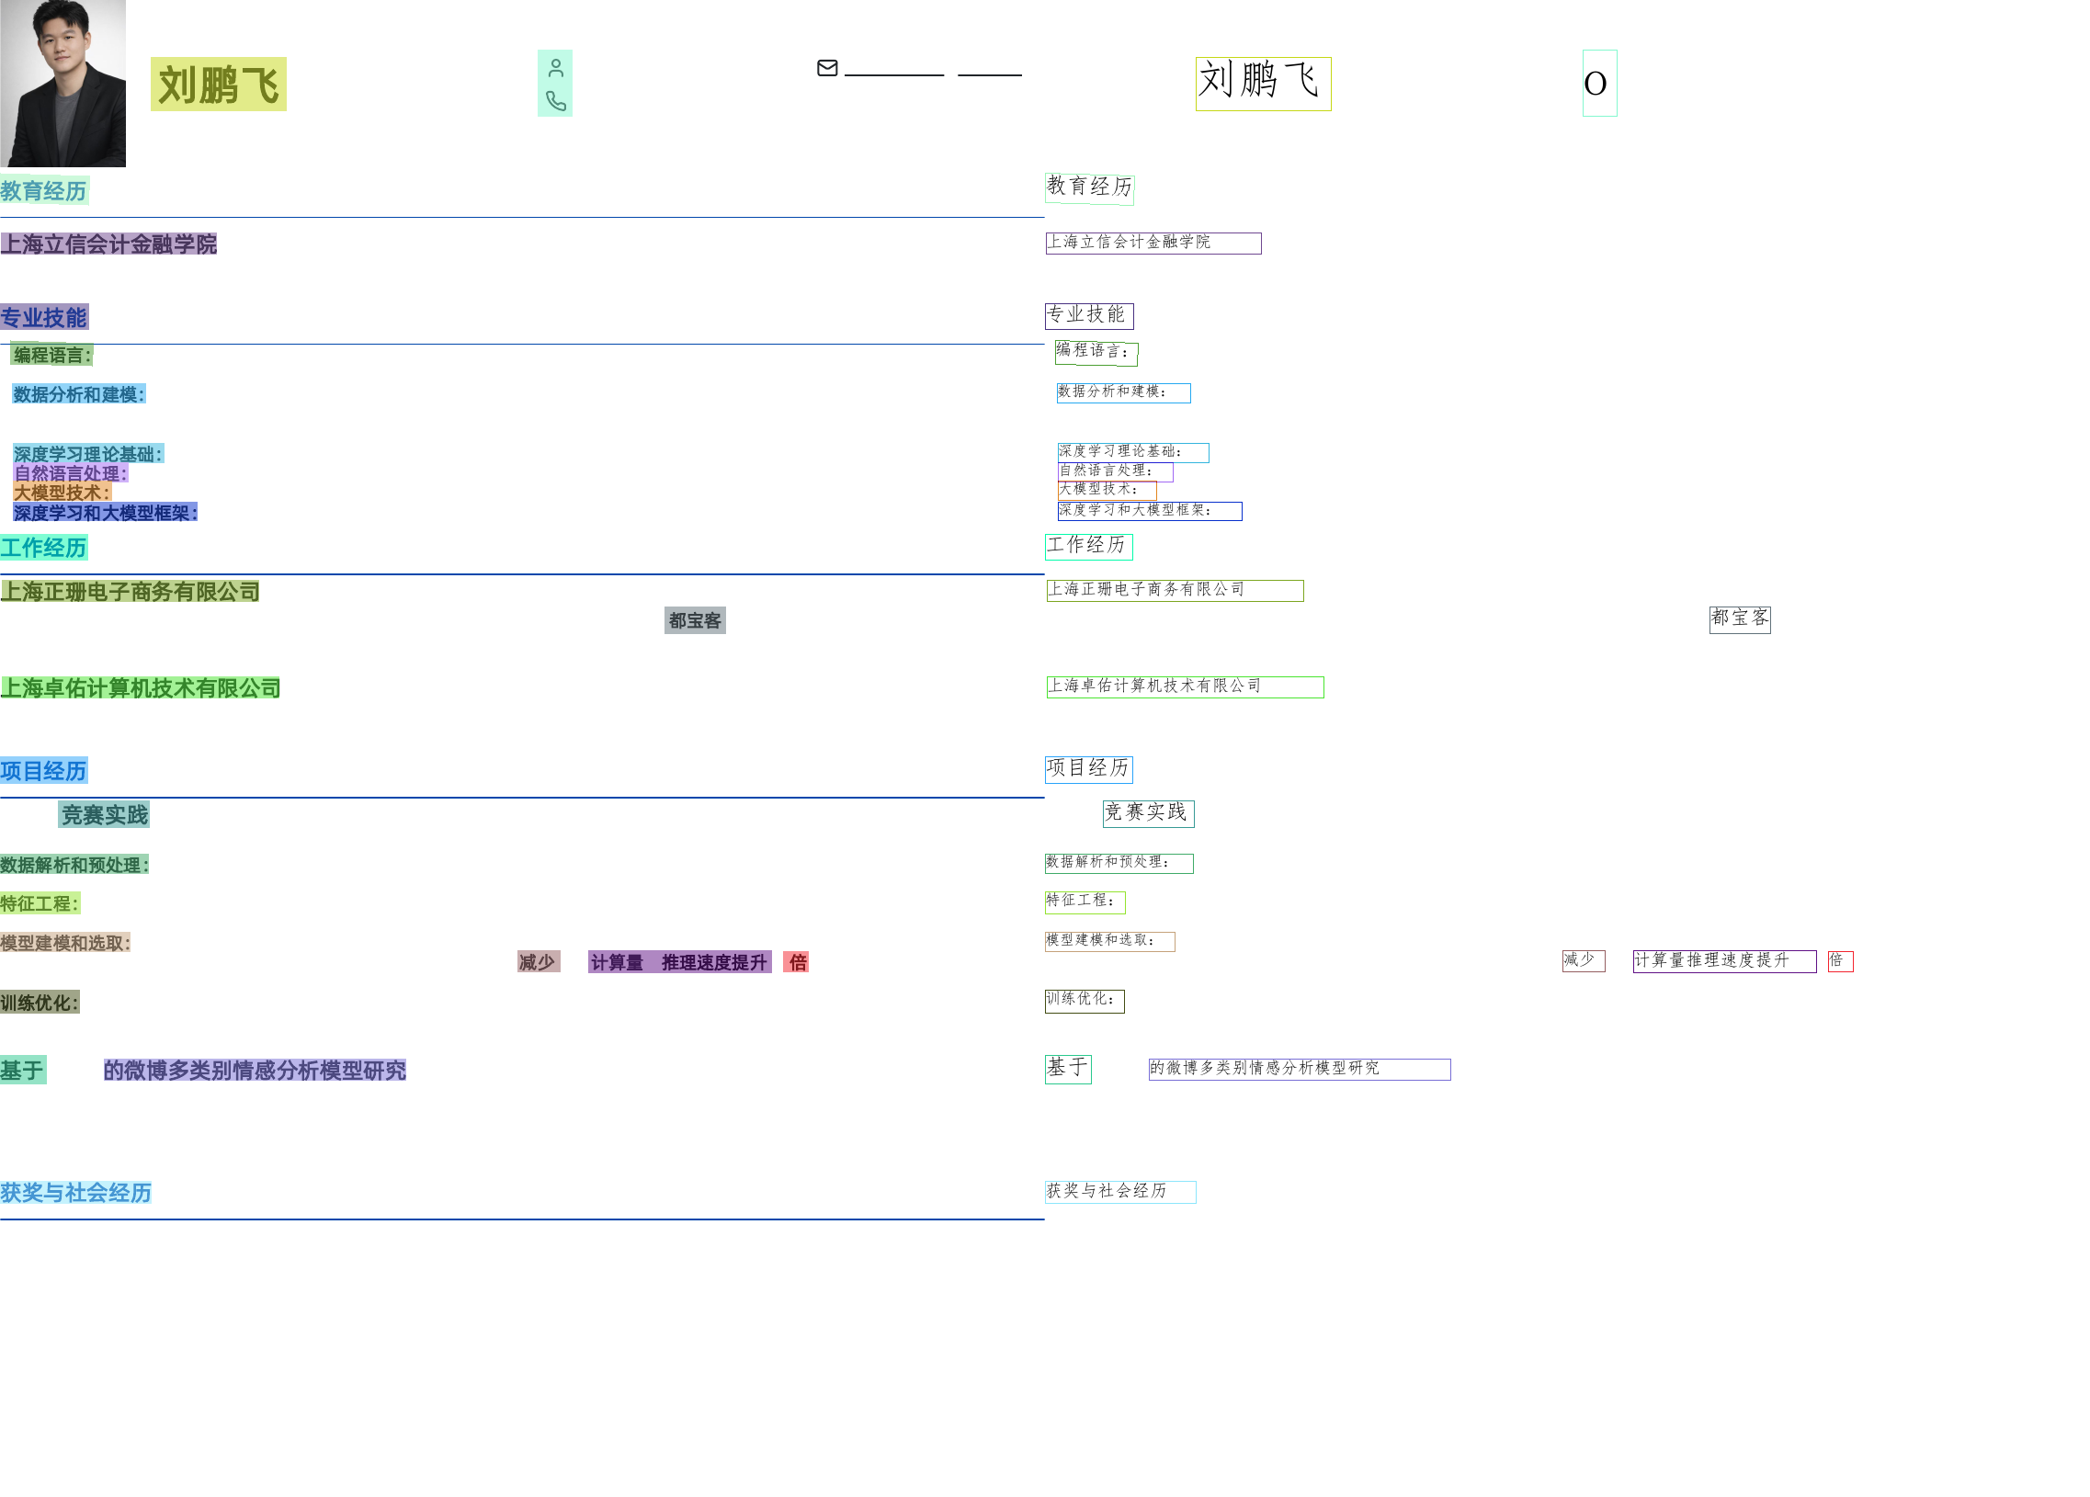
Task: Click the highlighted 竞赛实践 heading
Action: [x=104, y=814]
